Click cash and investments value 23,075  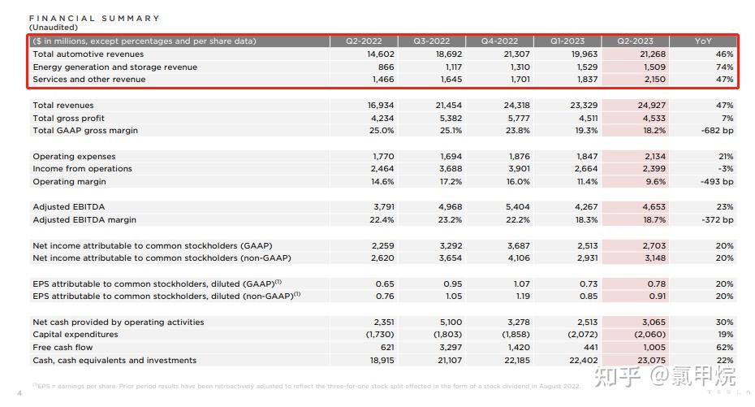[x=651, y=360]
